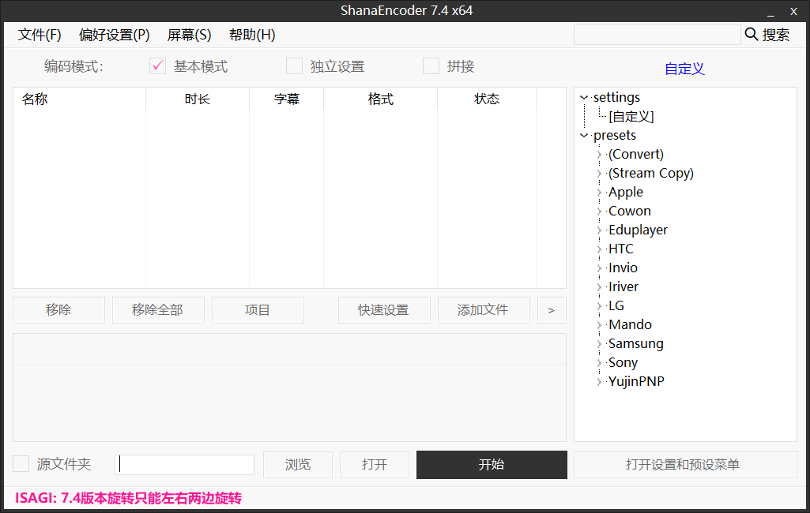Screen dimensions: 810x513
Task: Expand the Apple preset folder
Action: [600, 193]
